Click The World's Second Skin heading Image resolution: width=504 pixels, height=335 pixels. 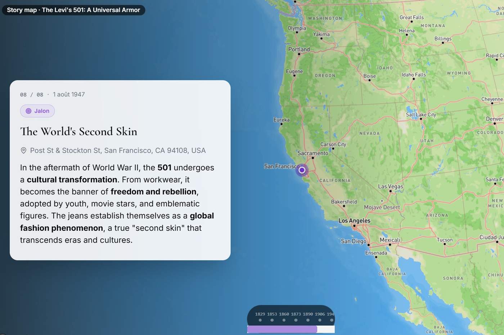click(78, 132)
